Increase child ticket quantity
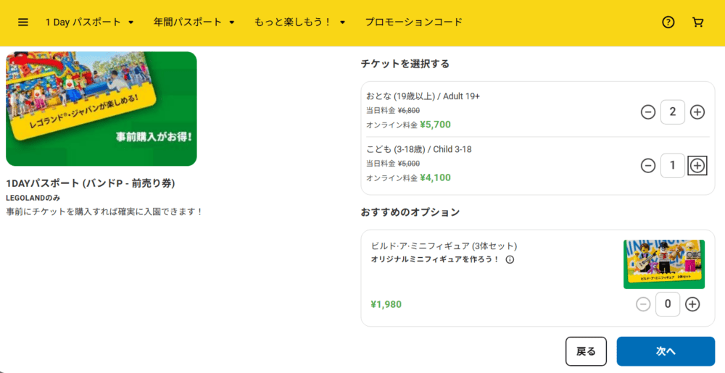Image resolution: width=725 pixels, height=373 pixels. click(x=697, y=165)
